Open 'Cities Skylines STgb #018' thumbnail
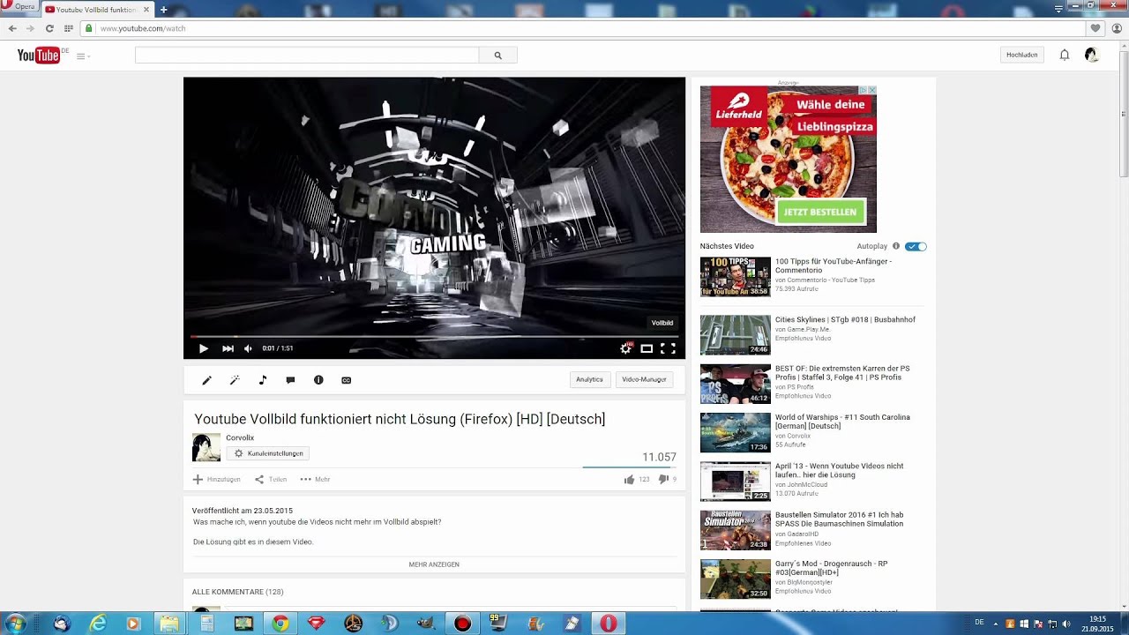 click(735, 335)
